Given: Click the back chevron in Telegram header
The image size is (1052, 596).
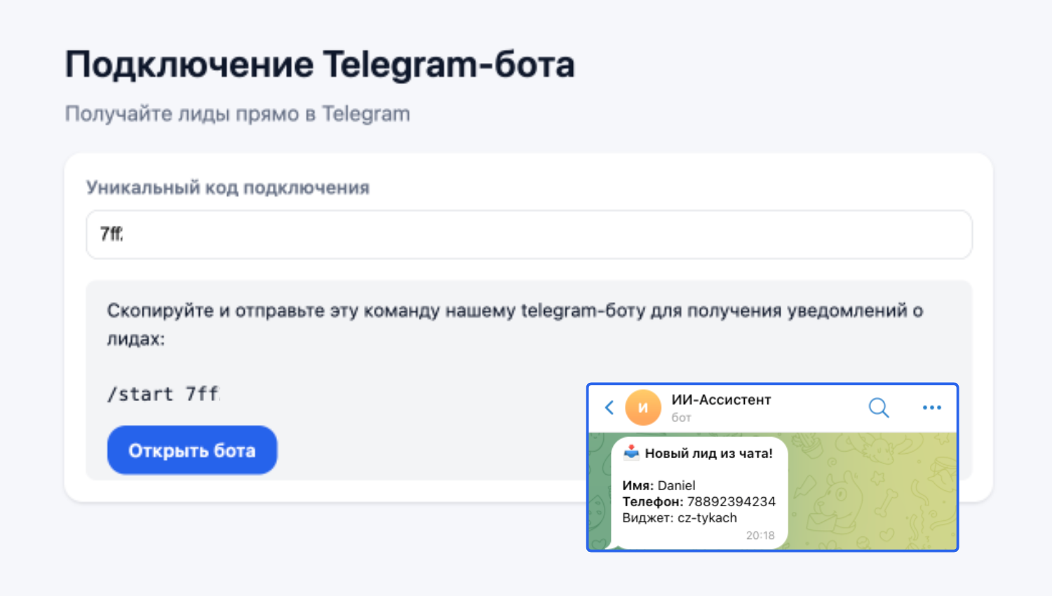Looking at the screenshot, I should 609,407.
